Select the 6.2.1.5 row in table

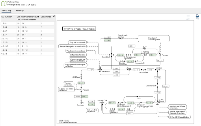pyautogui.click(x=28, y=54)
